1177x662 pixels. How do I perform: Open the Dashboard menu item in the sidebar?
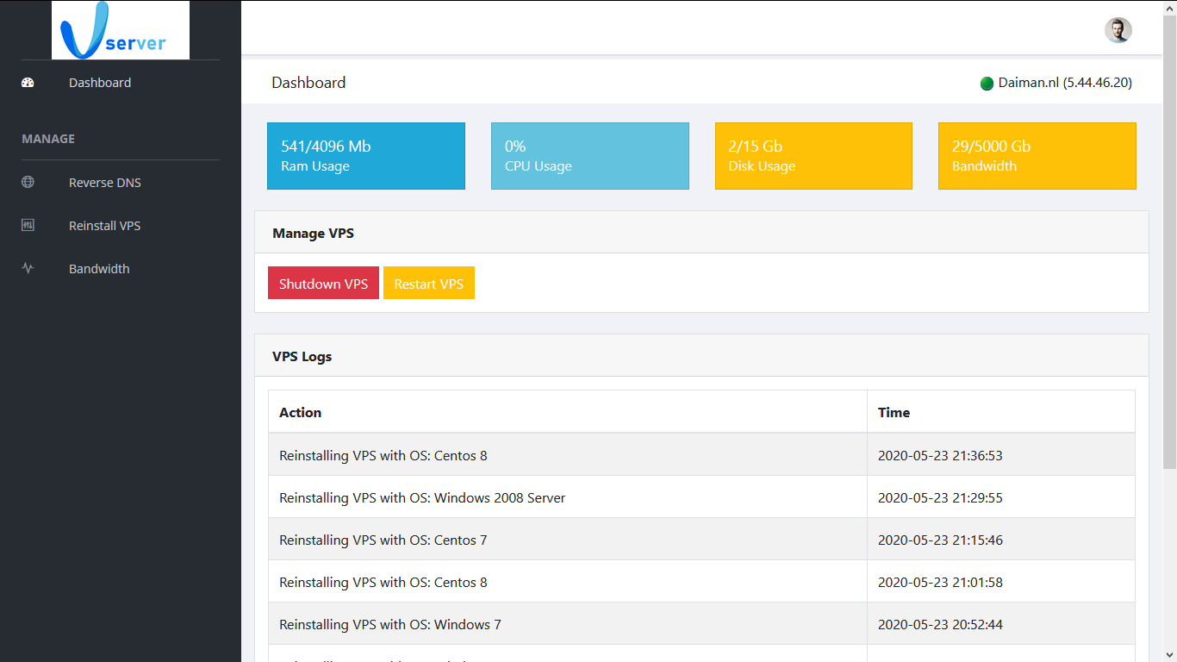(100, 82)
